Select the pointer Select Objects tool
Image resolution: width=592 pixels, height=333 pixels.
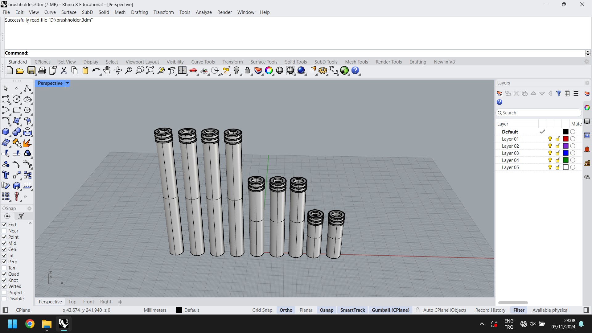(x=6, y=89)
